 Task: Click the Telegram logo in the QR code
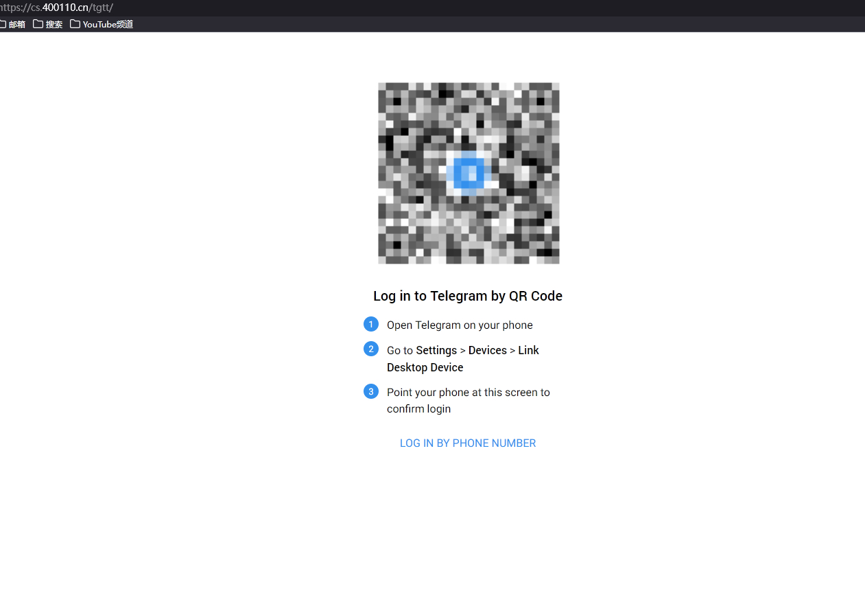click(469, 173)
